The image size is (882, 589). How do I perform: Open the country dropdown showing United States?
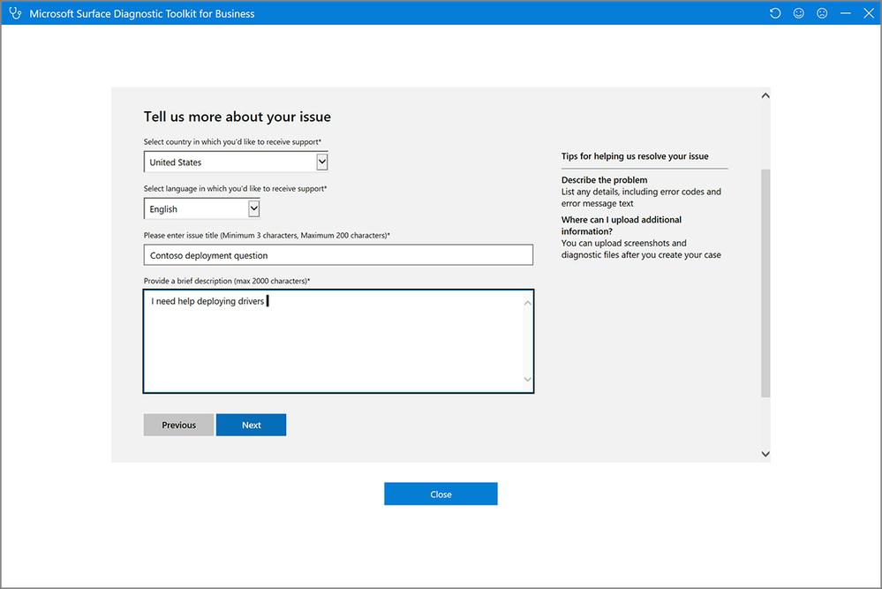pyautogui.click(x=236, y=162)
